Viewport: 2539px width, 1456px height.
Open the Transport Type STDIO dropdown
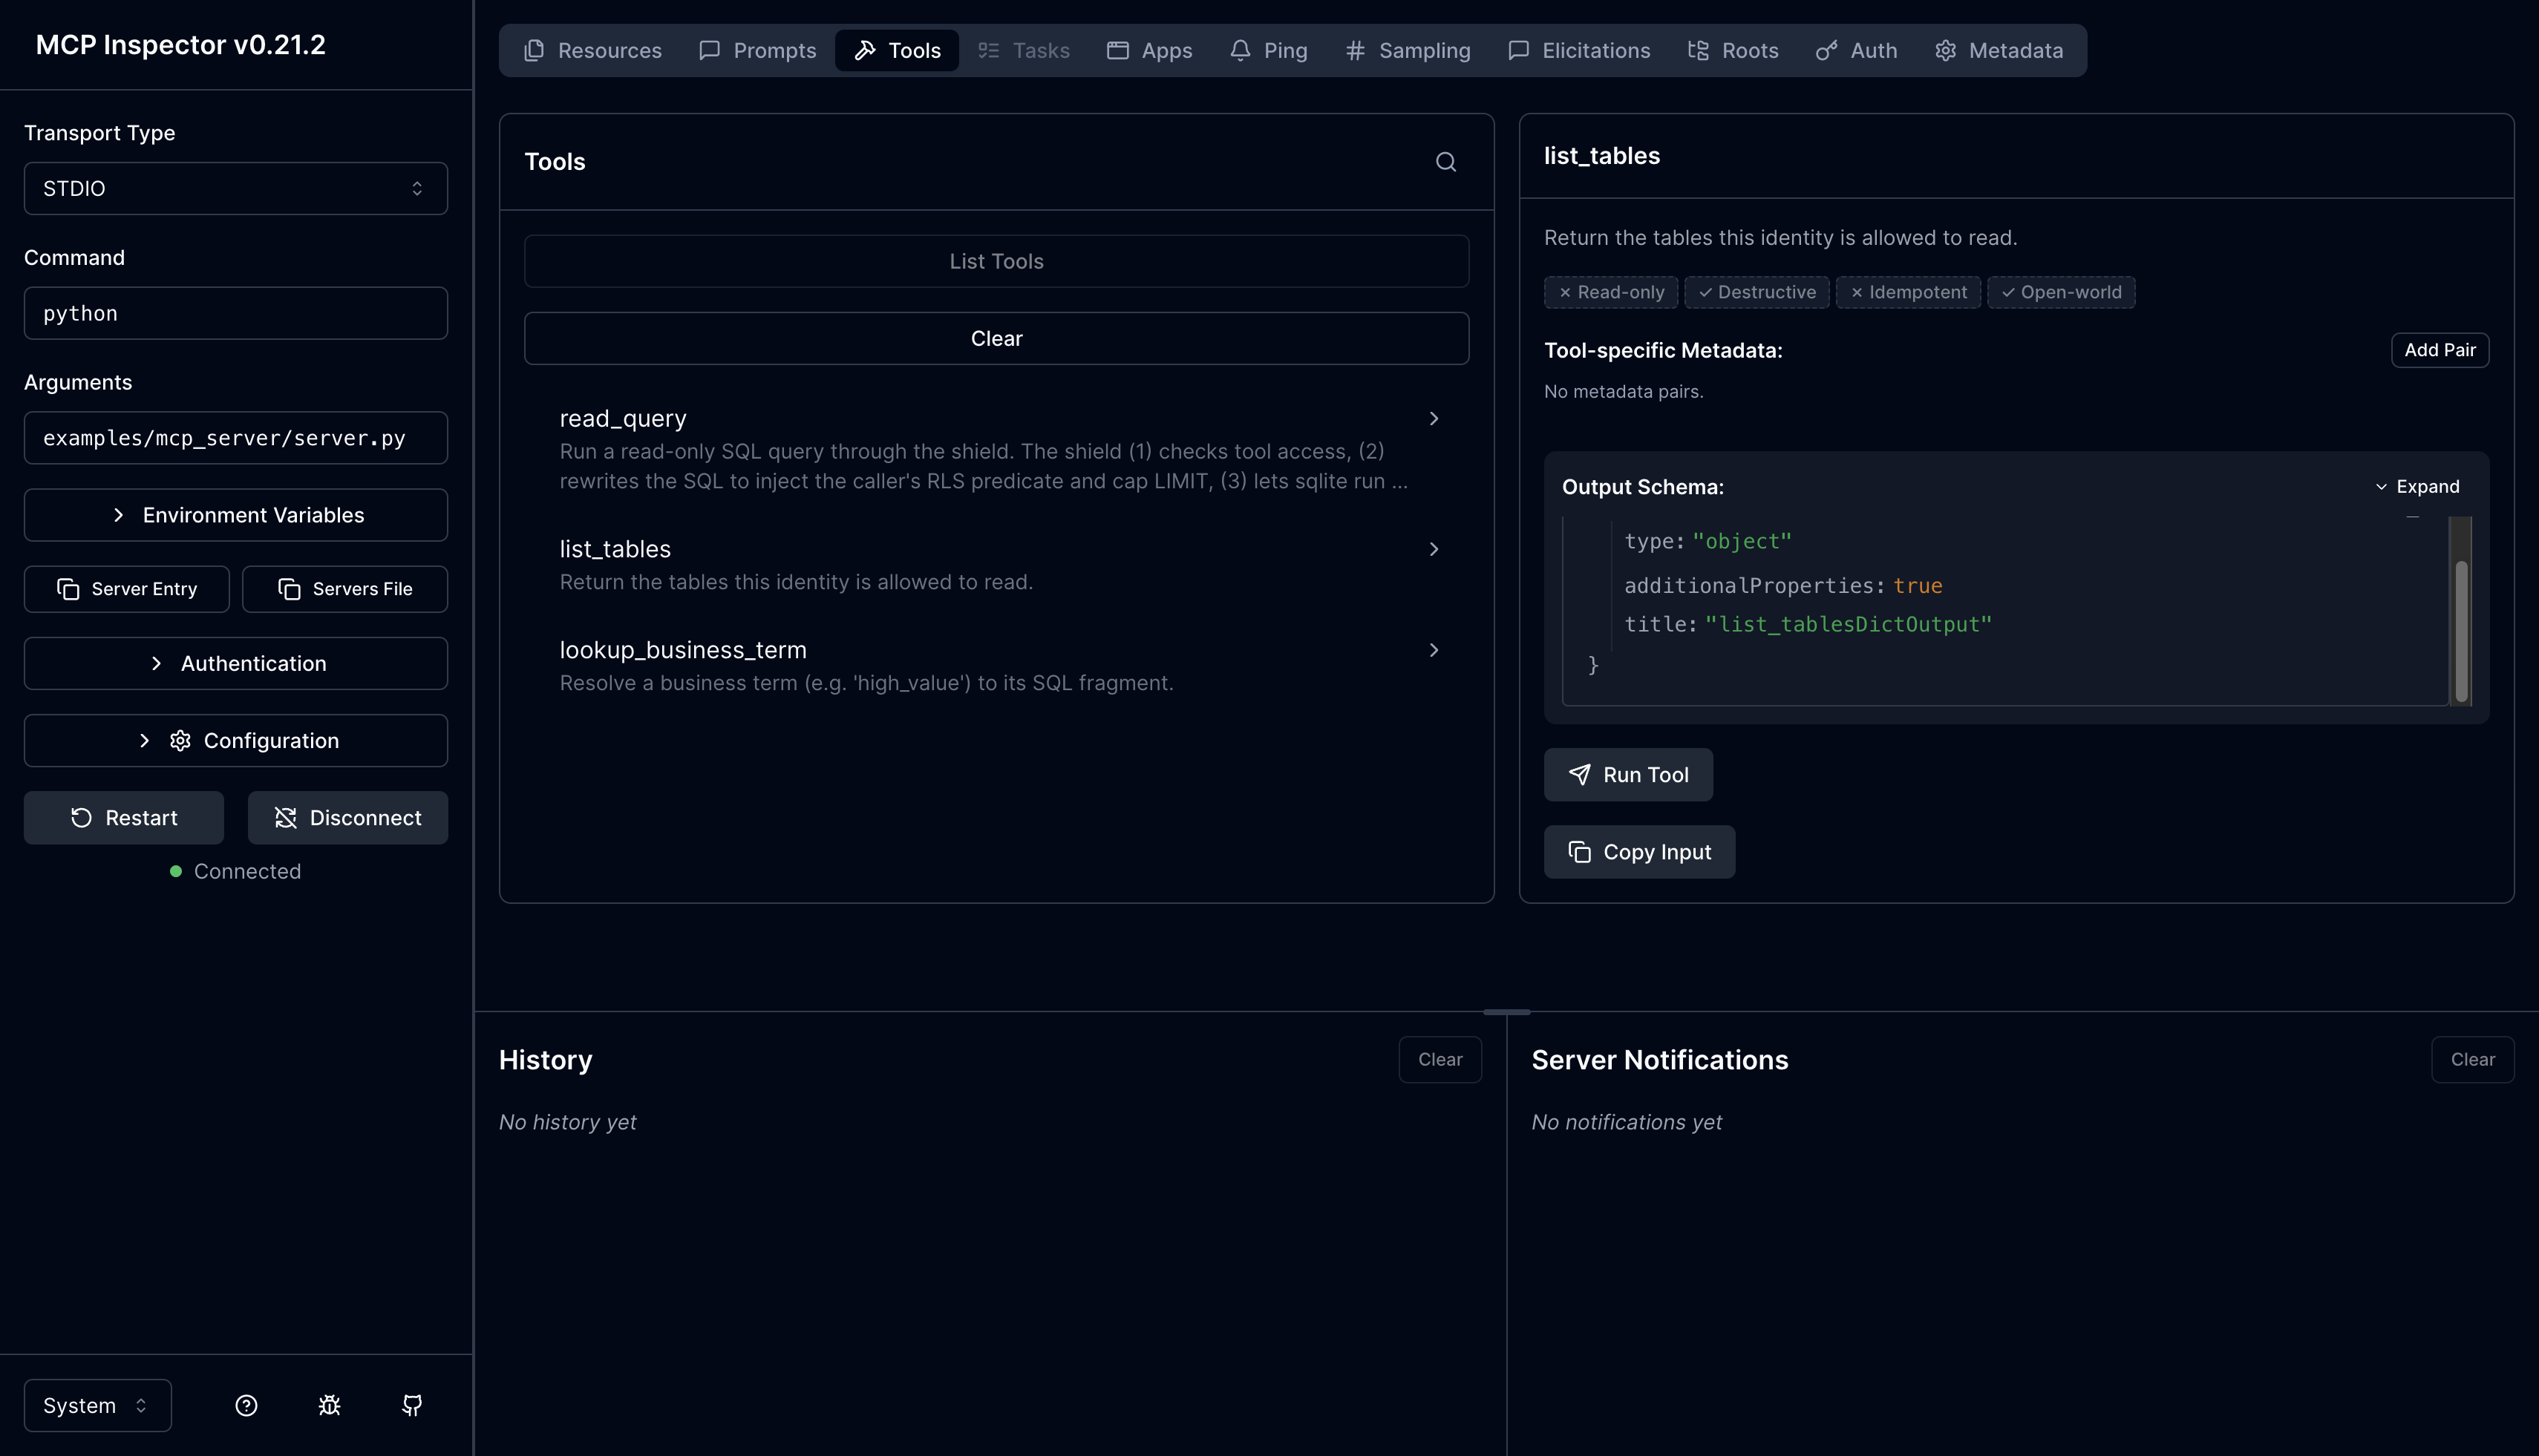(236, 188)
